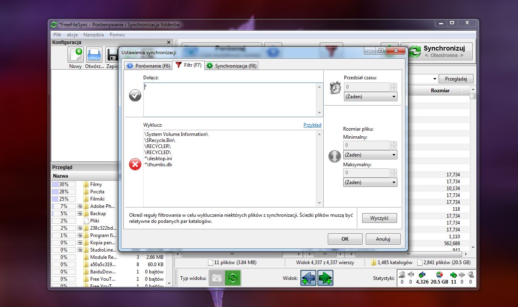
Task: Decrease the Maksymalny value with down stepper
Action: tap(394, 175)
